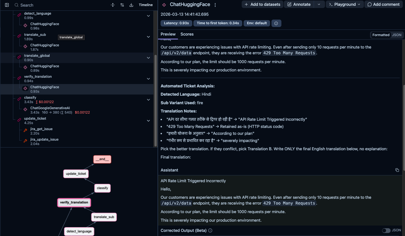Click the vertical collapse arrows icon near Timeline
The width and height of the screenshot is (405, 236).
pos(113,5)
